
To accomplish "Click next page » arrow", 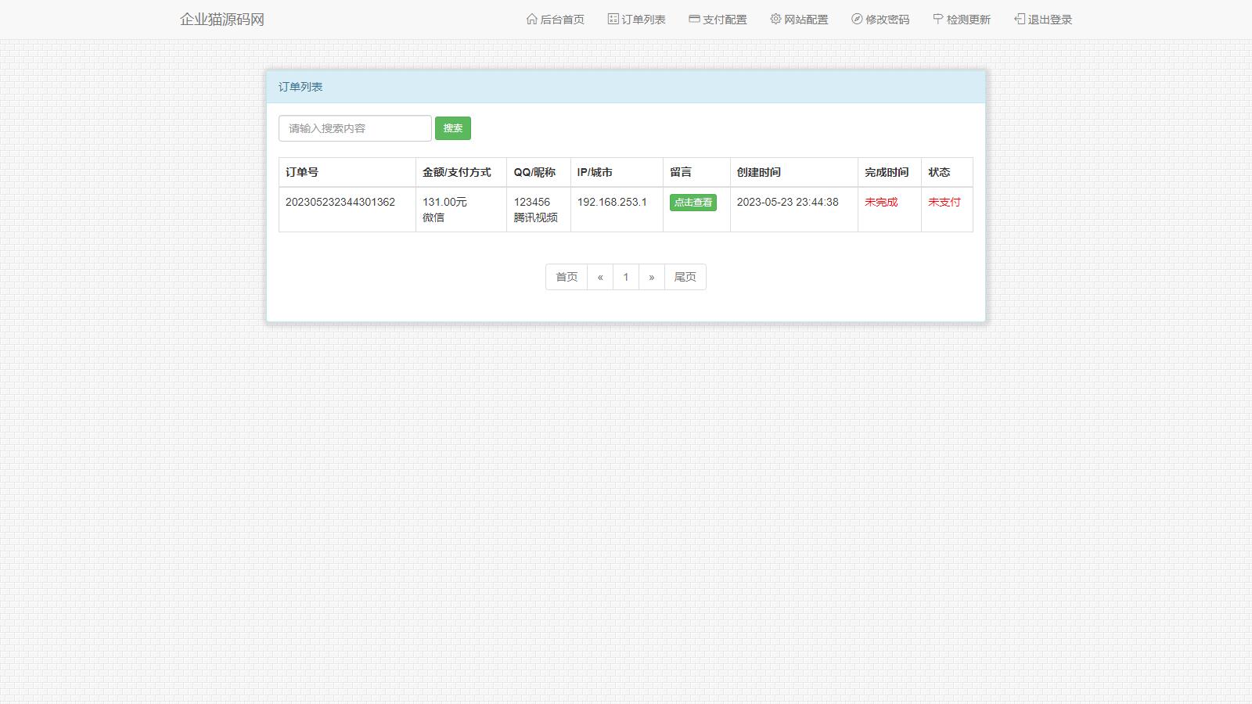I will coord(651,277).
